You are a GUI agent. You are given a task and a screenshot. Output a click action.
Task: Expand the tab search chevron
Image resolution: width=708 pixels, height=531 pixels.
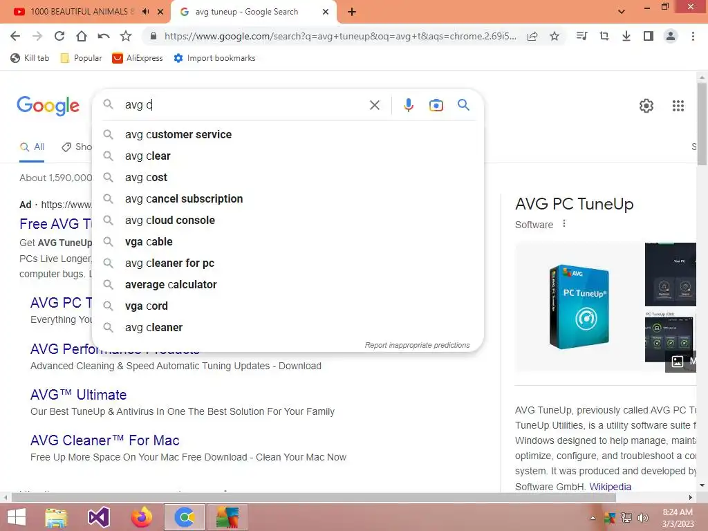tap(622, 12)
